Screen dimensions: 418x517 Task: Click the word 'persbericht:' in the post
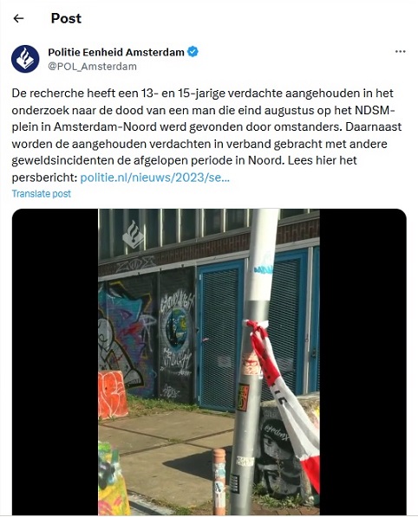click(x=44, y=178)
